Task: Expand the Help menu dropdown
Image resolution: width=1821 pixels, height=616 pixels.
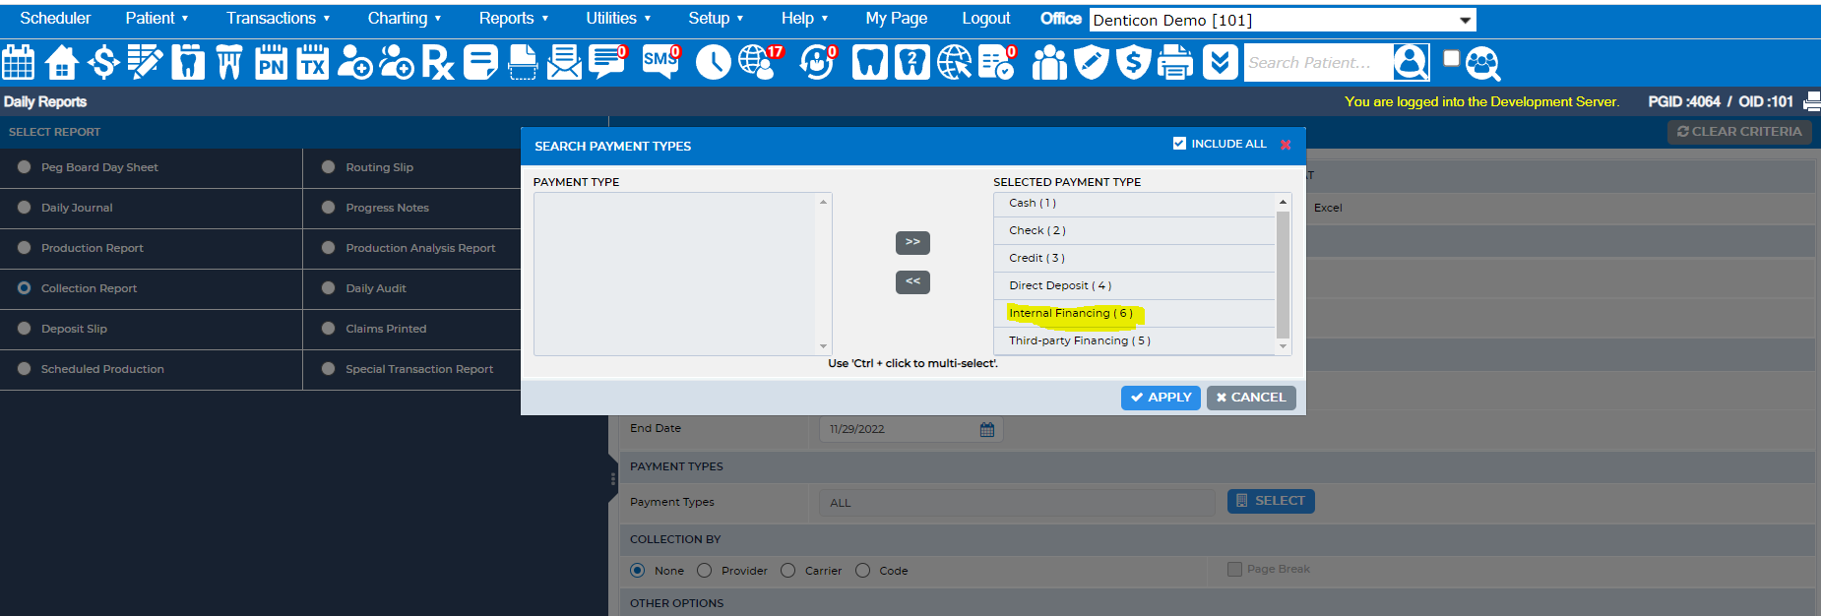Action: tap(804, 18)
